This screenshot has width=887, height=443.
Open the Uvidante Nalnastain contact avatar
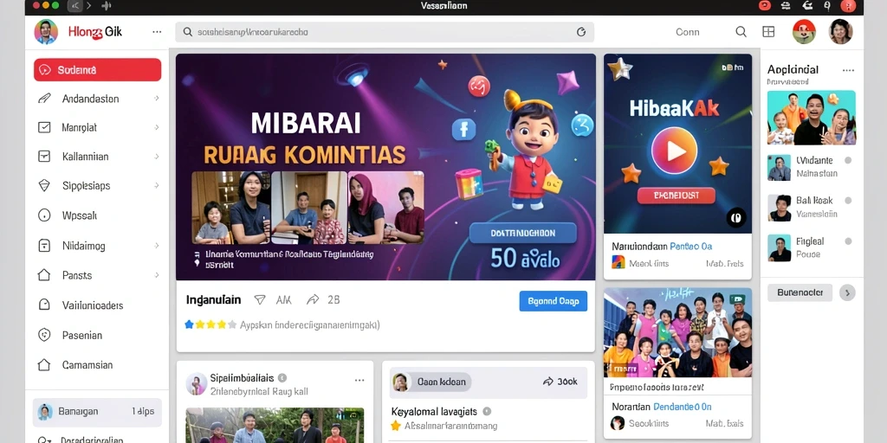pos(779,168)
